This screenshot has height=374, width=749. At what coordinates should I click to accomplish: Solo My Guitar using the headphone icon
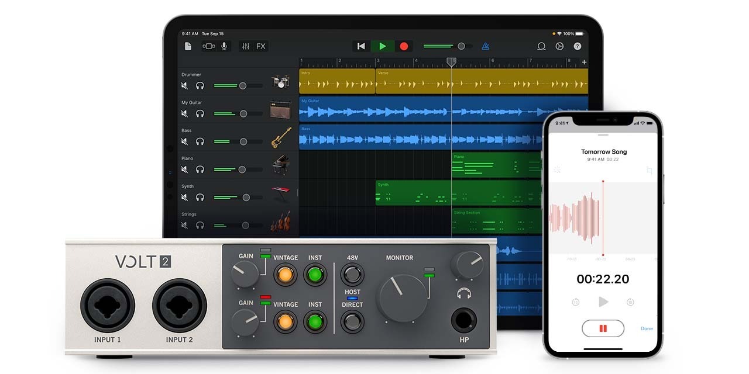point(200,113)
